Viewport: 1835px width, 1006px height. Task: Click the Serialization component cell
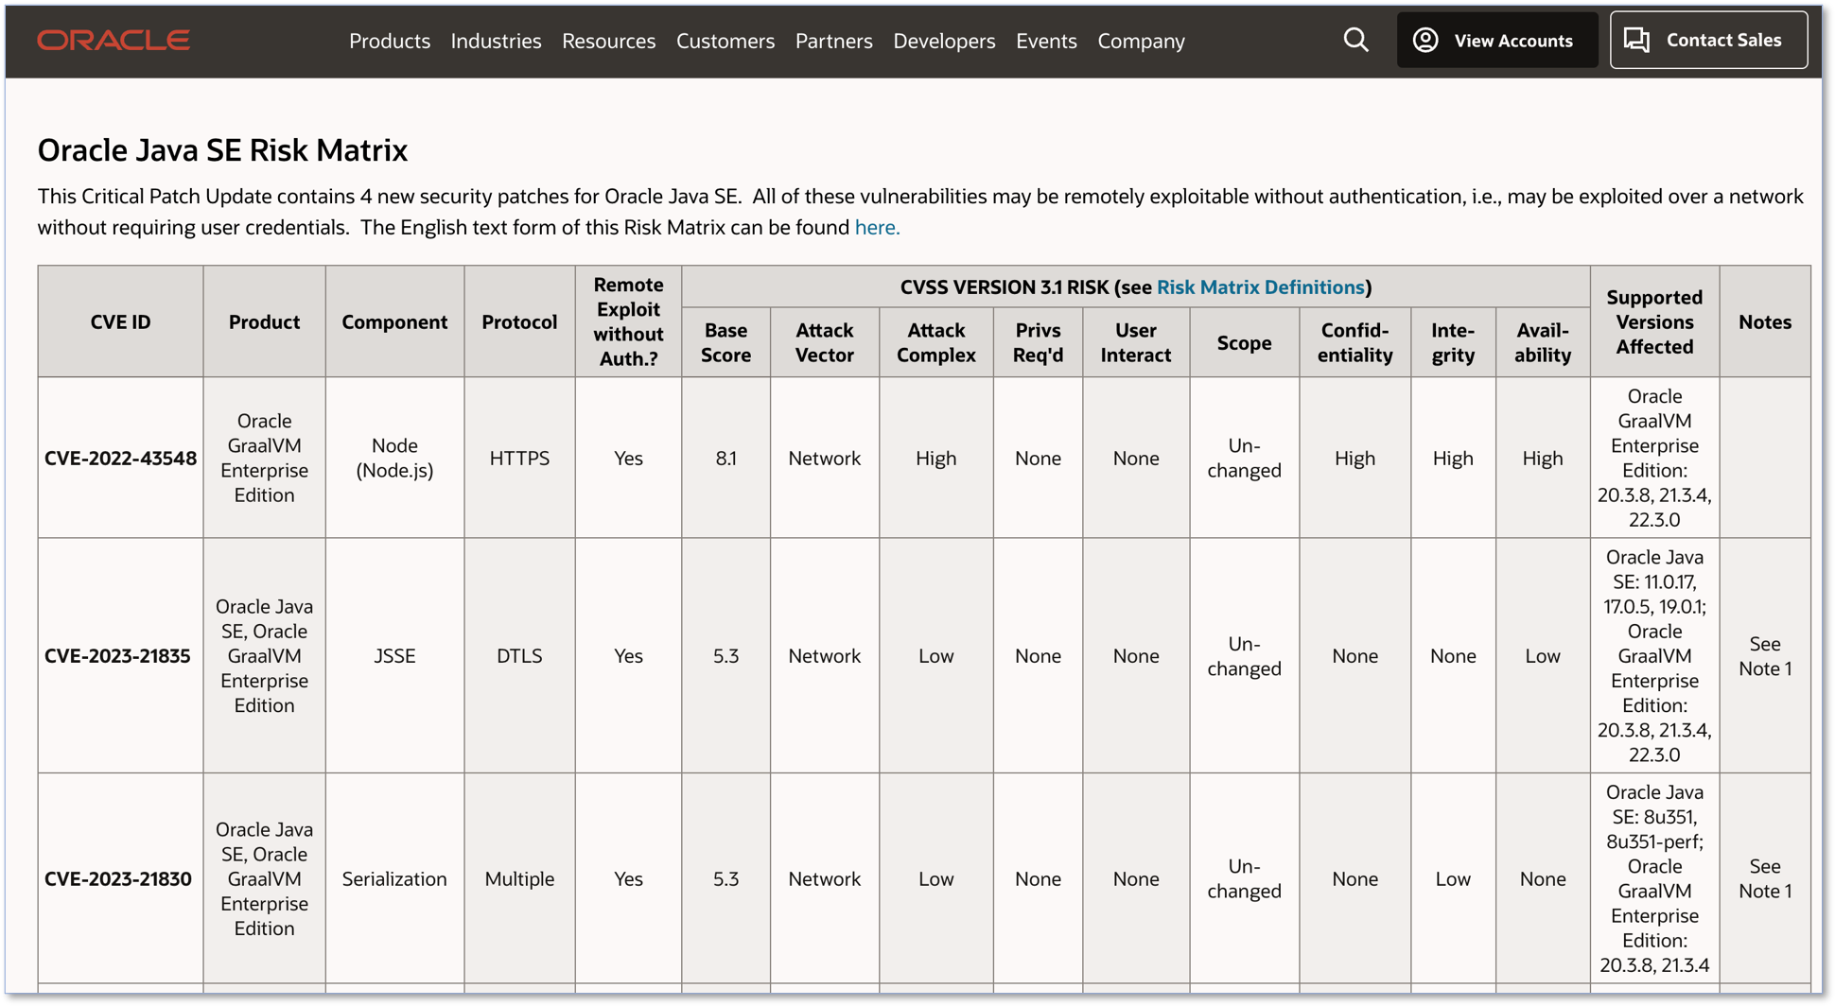tap(394, 879)
